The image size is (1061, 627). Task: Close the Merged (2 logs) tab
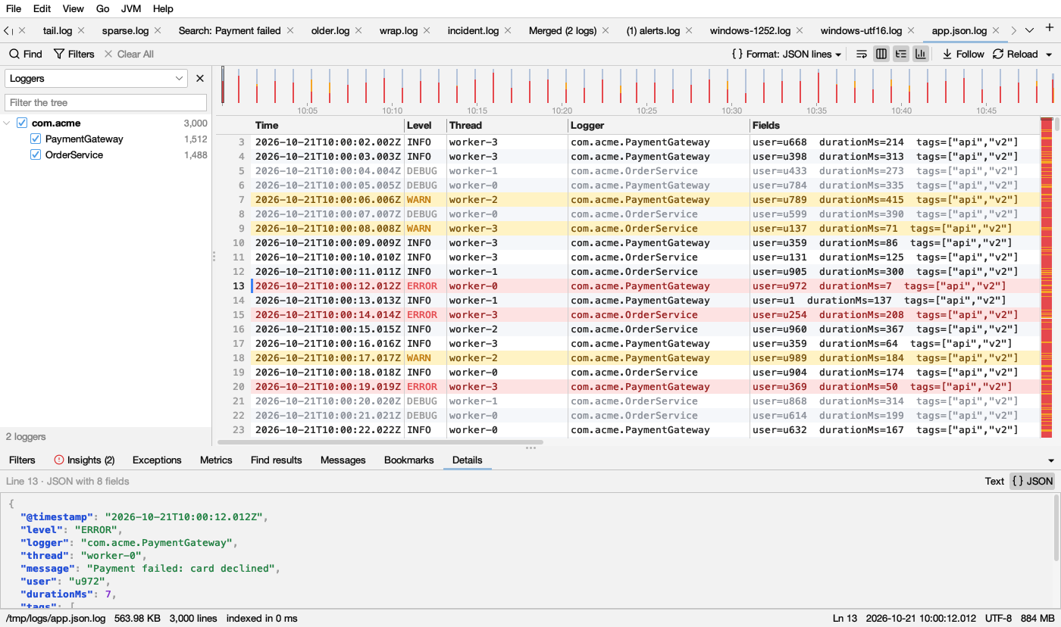[x=605, y=30]
